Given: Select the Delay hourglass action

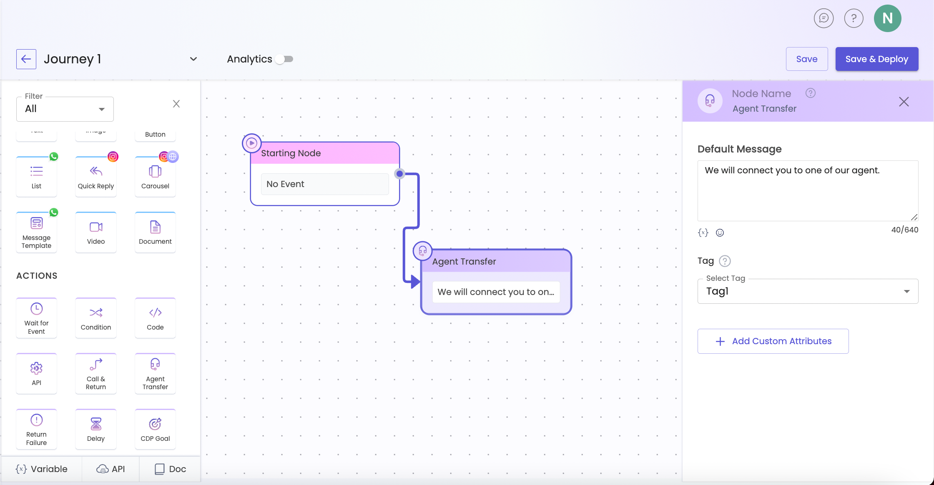Looking at the screenshot, I should click(96, 429).
